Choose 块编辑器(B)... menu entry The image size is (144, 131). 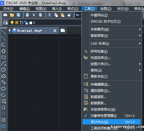112,84
